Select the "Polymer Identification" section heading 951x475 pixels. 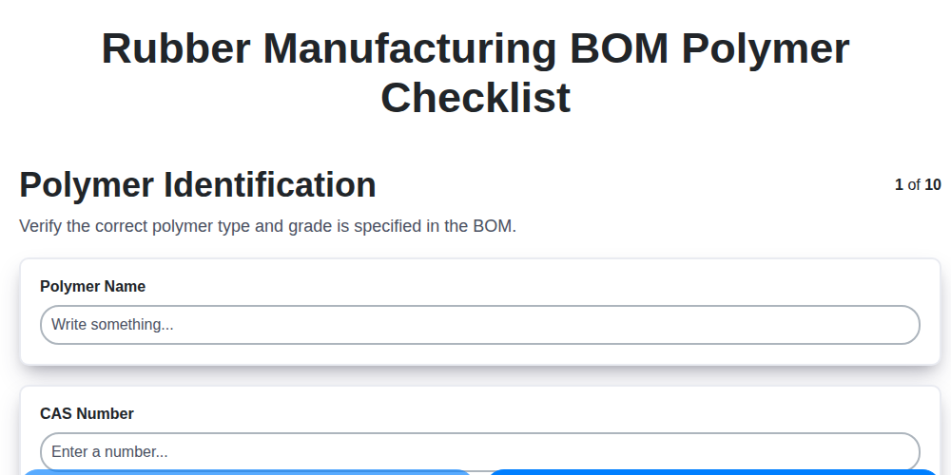pos(198,184)
